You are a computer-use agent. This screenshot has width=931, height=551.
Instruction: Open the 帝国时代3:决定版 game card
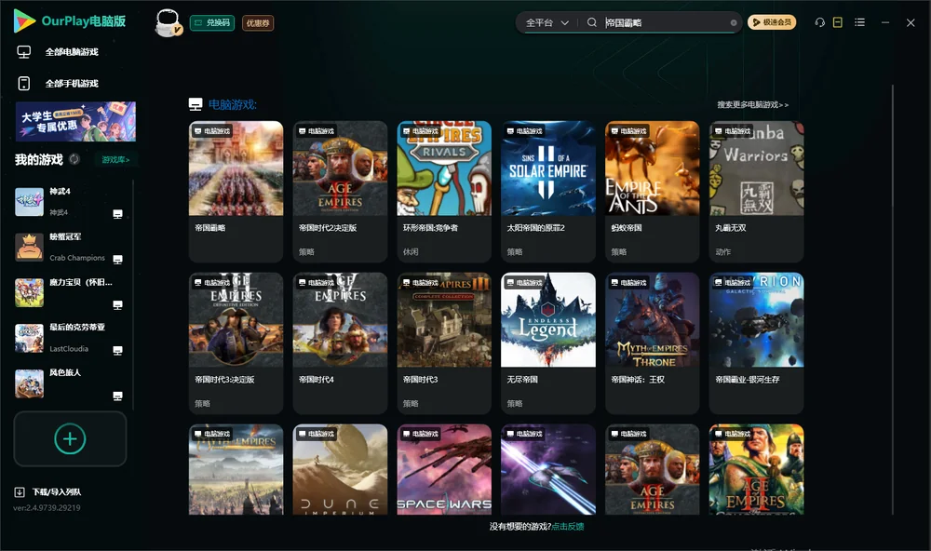click(x=236, y=343)
